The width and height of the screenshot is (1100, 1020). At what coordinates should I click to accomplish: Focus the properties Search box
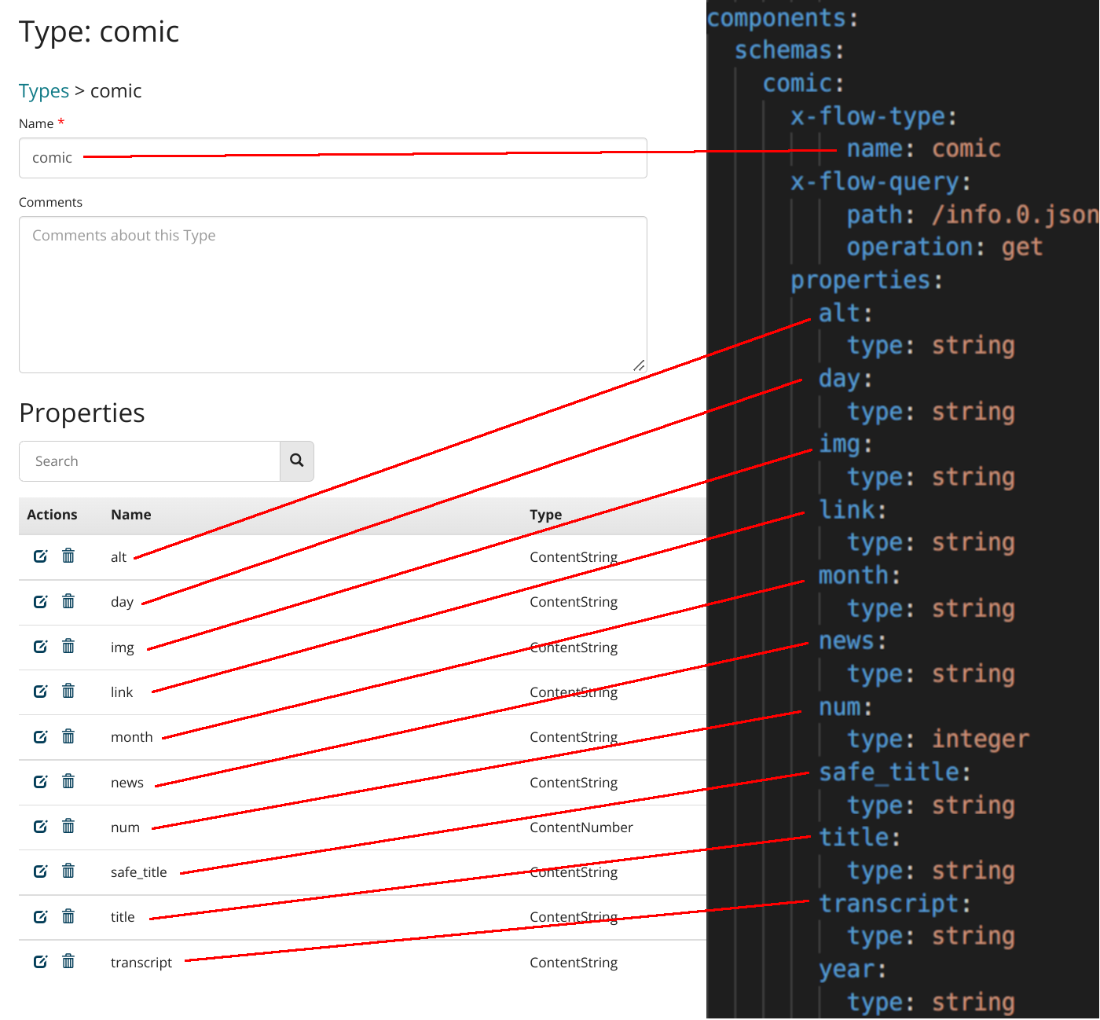pyautogui.click(x=149, y=460)
